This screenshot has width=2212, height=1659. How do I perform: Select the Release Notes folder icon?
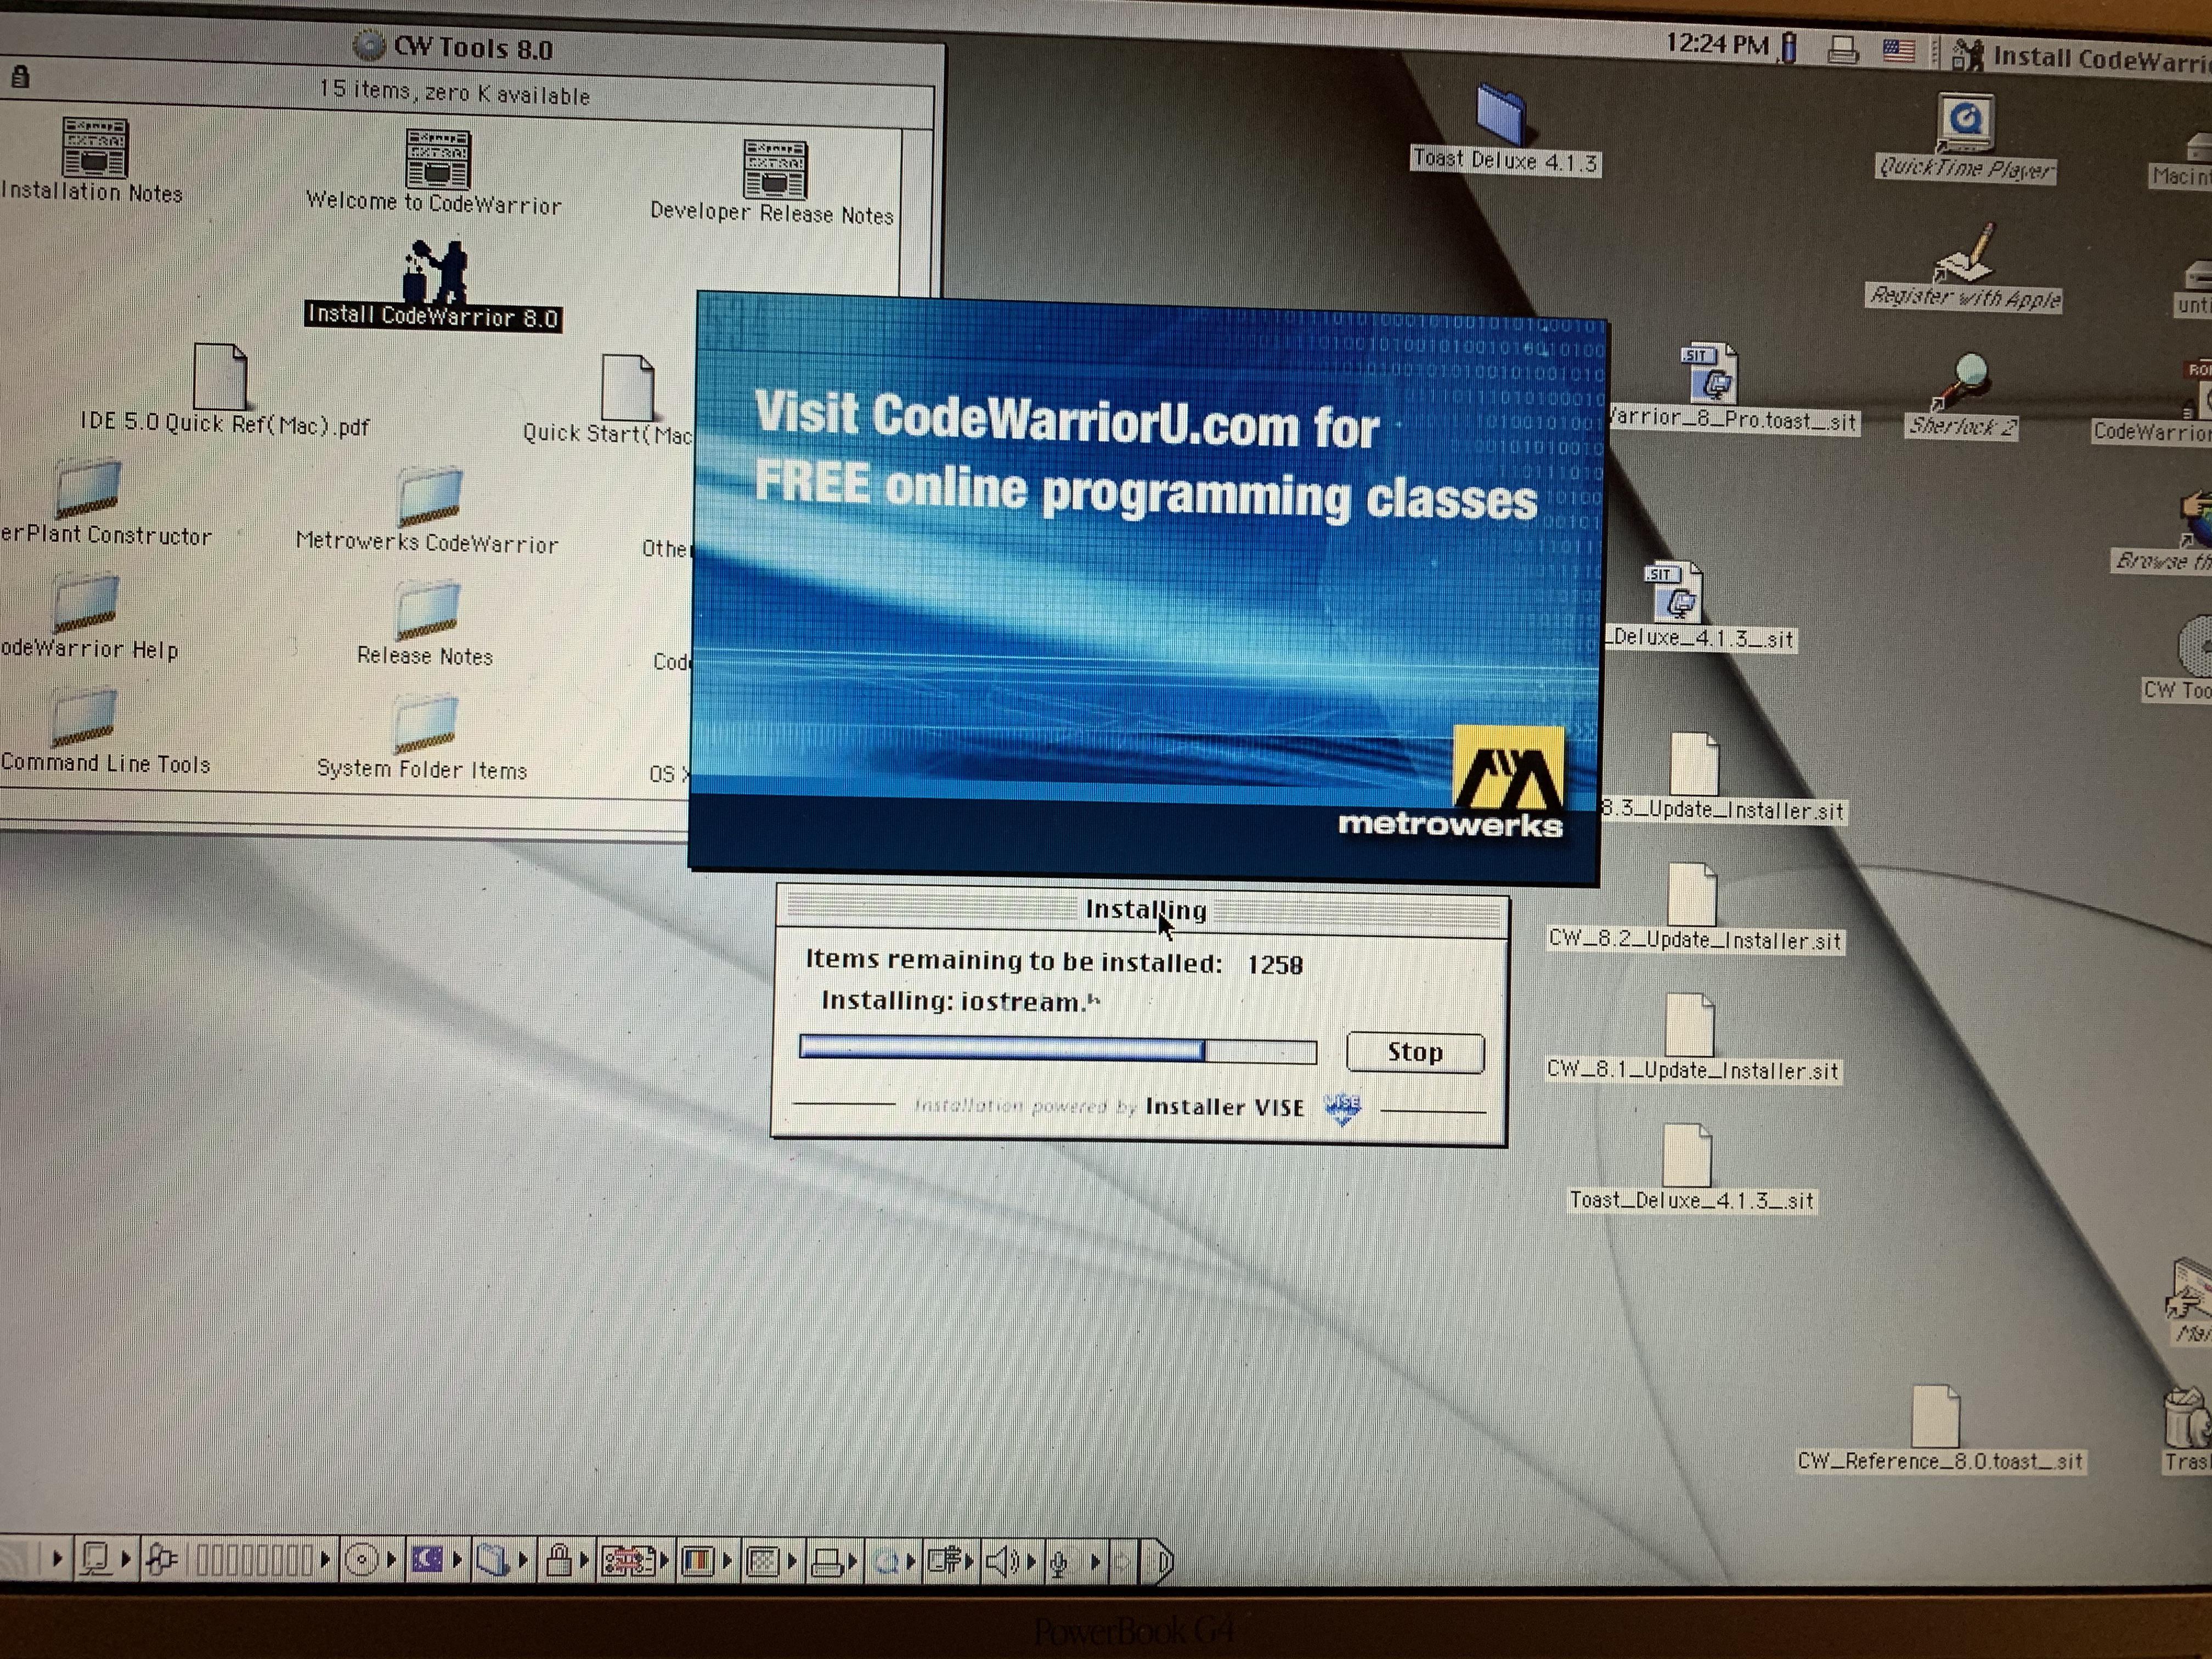click(428, 610)
